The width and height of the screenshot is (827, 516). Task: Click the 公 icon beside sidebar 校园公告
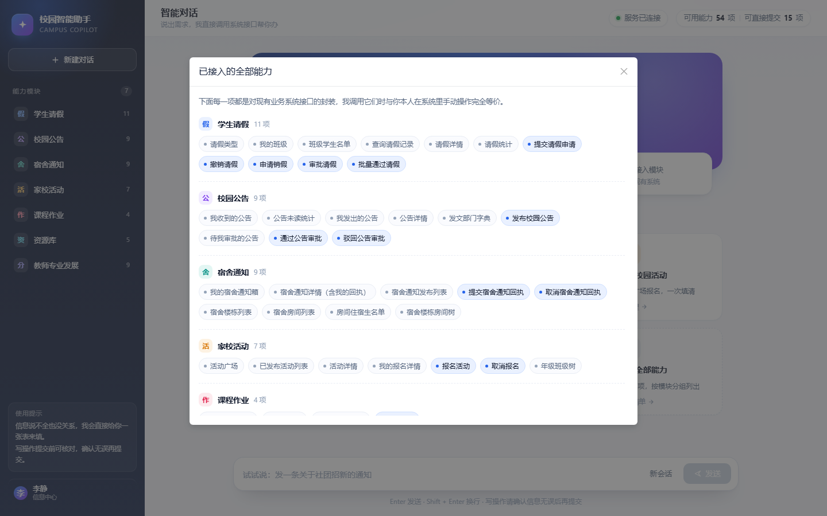coord(21,139)
